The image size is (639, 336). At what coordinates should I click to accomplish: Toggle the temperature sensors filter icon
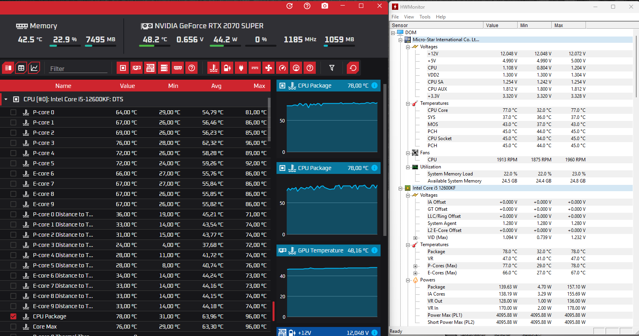214,68
